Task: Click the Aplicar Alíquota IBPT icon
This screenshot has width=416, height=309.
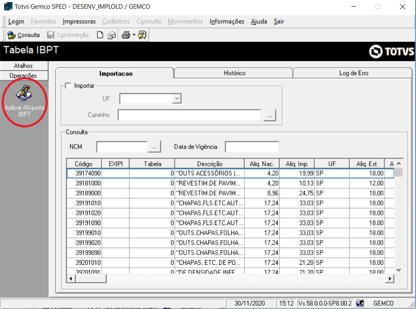Action: click(24, 93)
